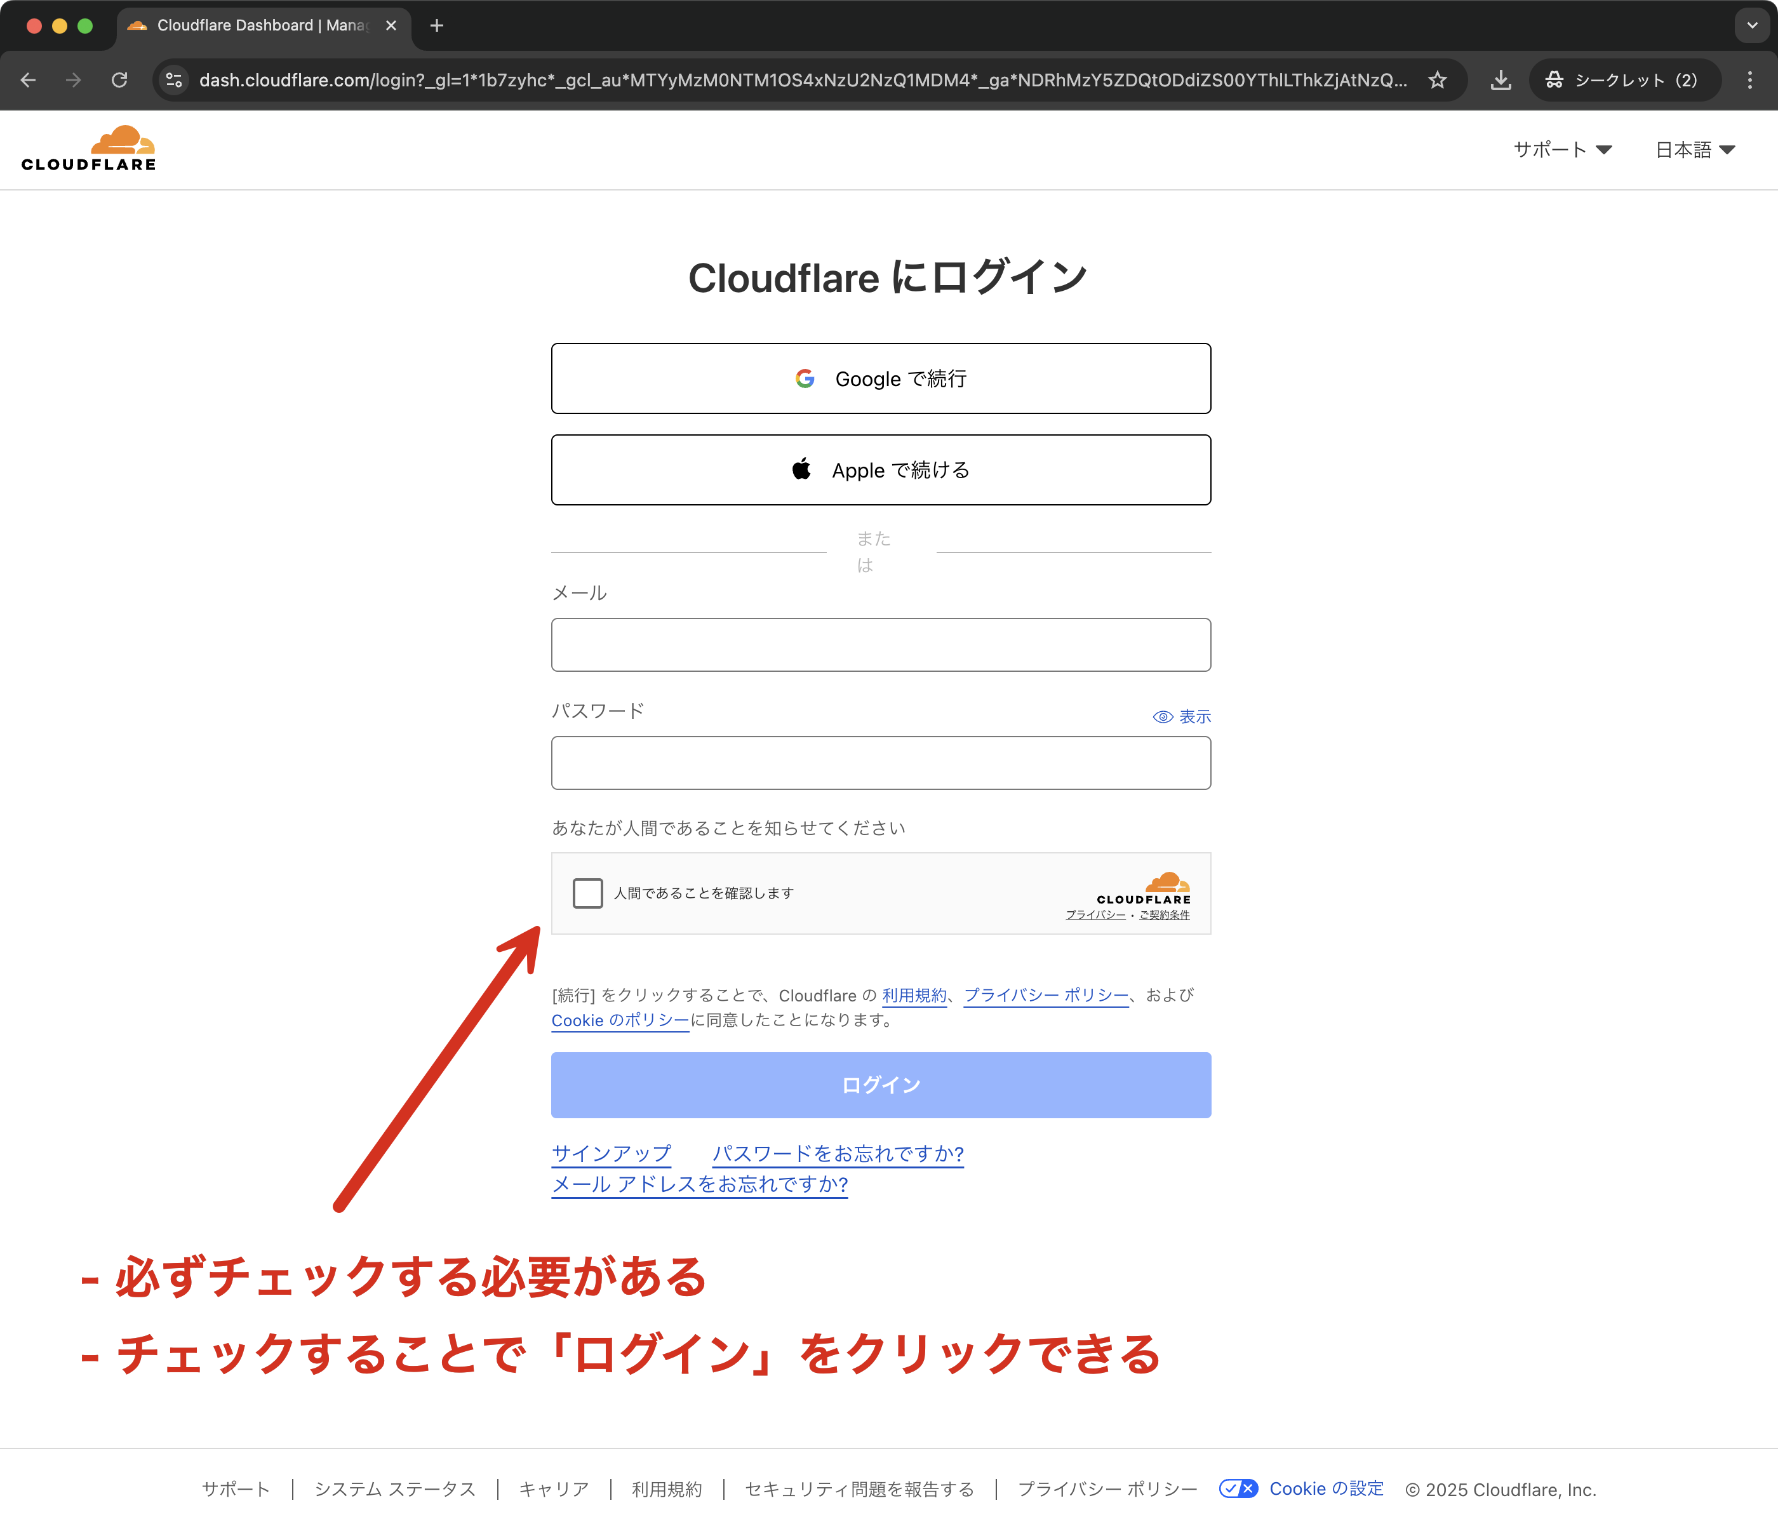
Task: Click the browser forward arrow
Action: 74,80
